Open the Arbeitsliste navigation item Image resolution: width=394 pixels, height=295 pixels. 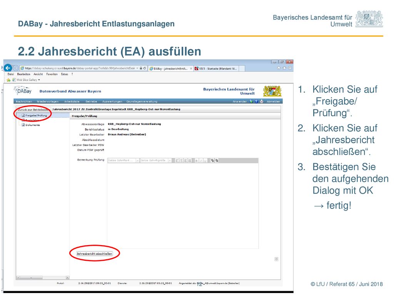[x=72, y=101]
